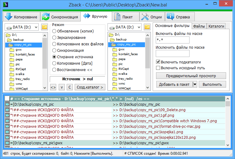Screen dimensions: 235x159
Task: Click the right panel folder browse icon
Action: pos(147,27)
